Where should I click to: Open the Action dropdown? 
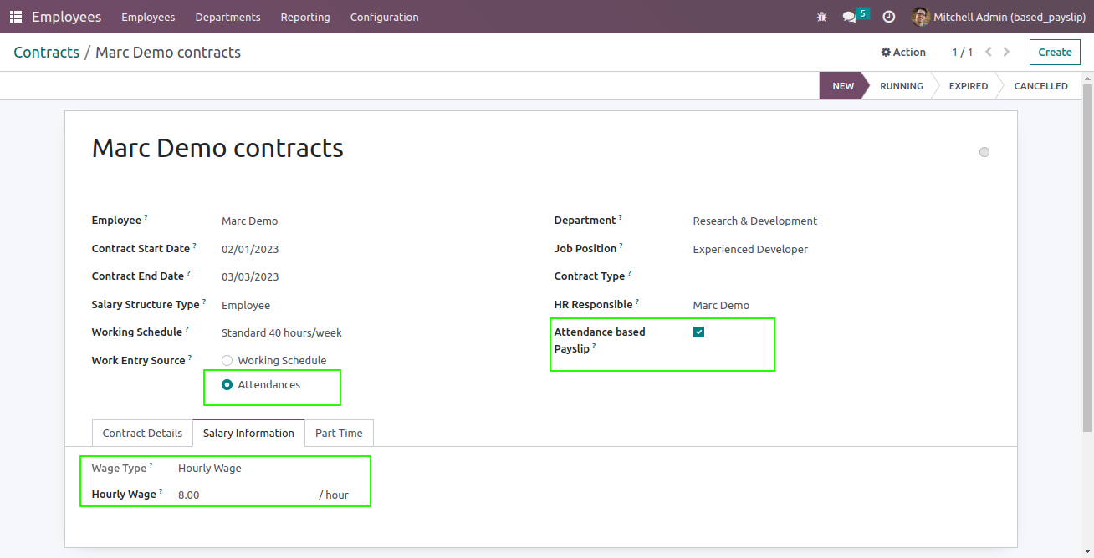(903, 52)
